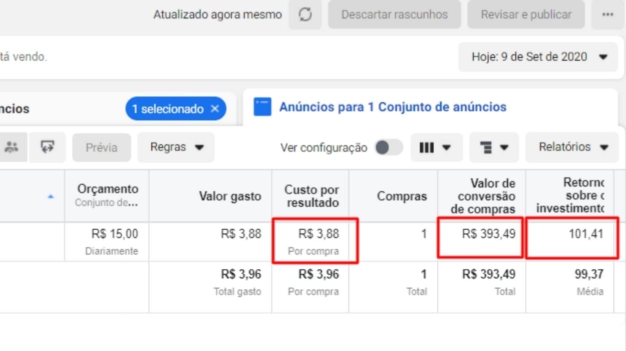This screenshot has width=626, height=351.
Task: Click the blue ads tab icon
Action: point(262,107)
